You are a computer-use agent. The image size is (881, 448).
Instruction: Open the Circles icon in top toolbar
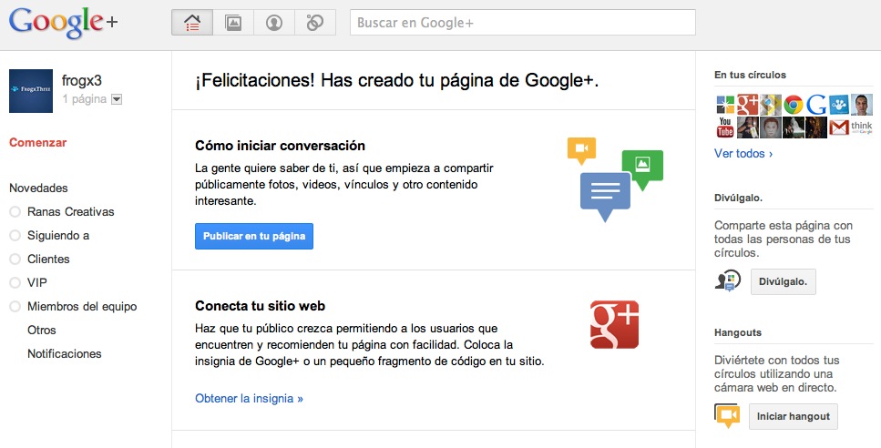coord(315,23)
